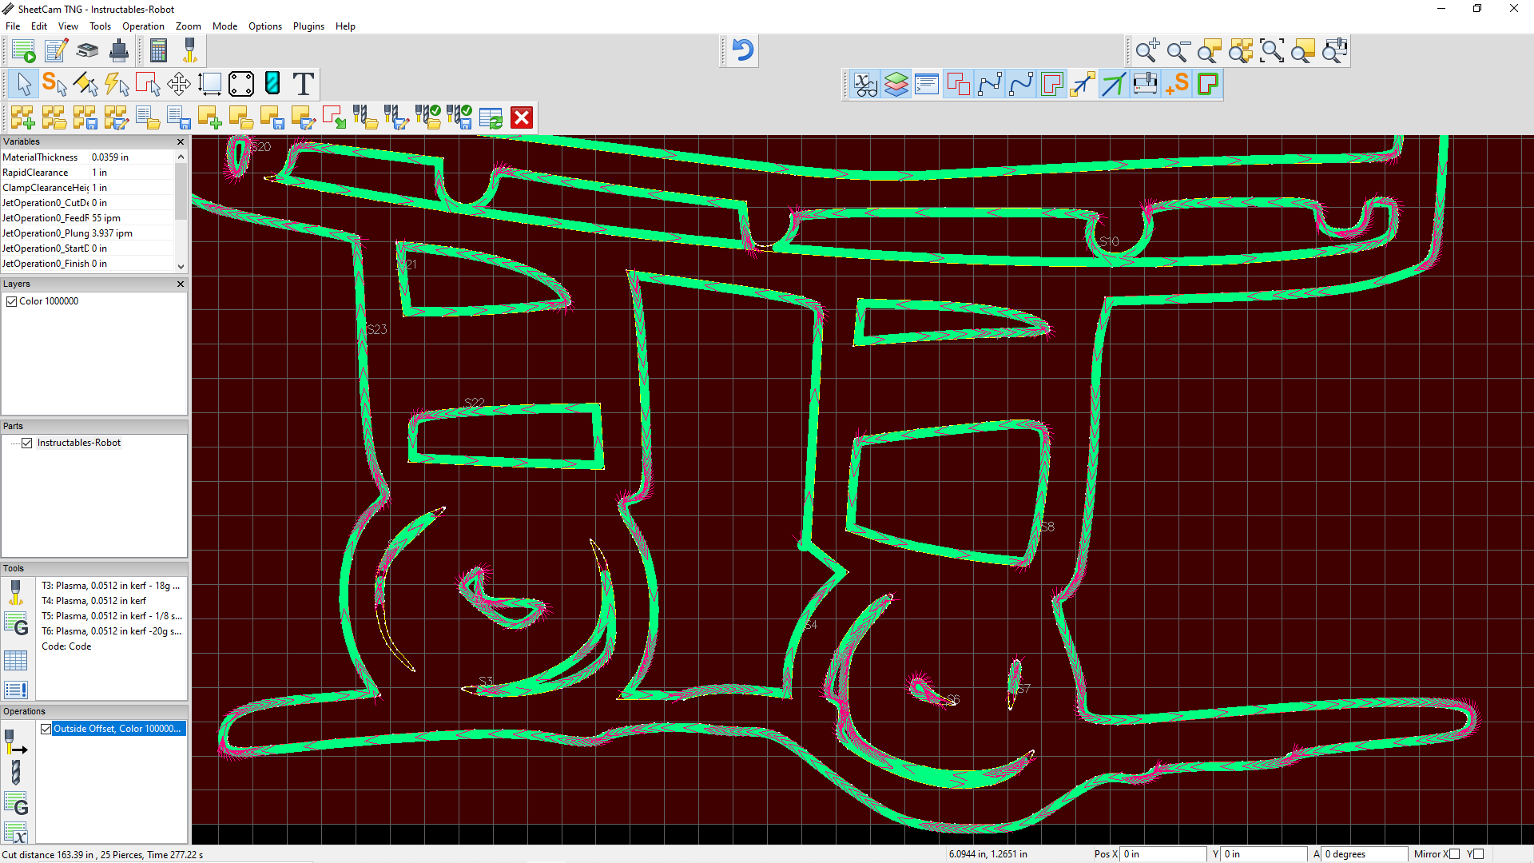This screenshot has width=1534, height=863.
Task: Uncheck the Color 1000000 layer checkbox
Action: click(12, 301)
